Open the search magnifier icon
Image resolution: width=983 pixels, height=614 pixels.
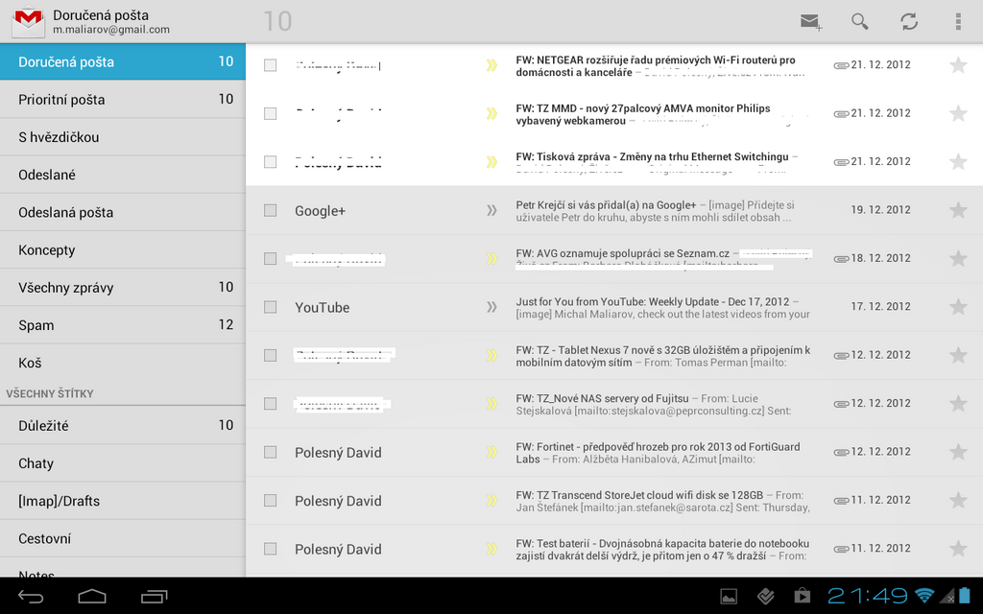click(x=860, y=21)
